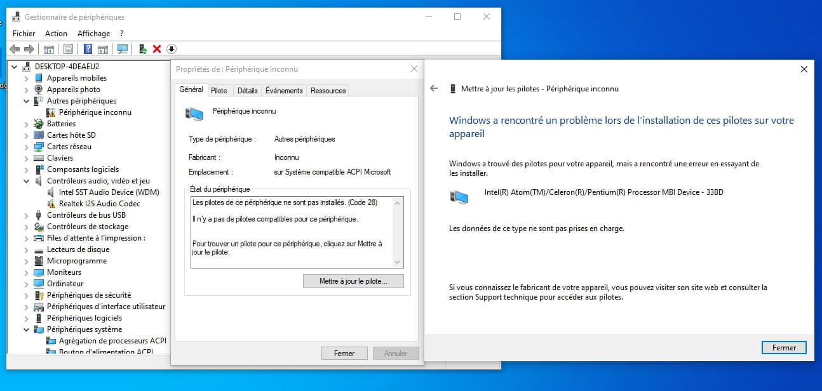Screen dimensions: 822x391
Task: Click the Contrôleurs de bus USB icon
Action: pyautogui.click(x=39, y=215)
